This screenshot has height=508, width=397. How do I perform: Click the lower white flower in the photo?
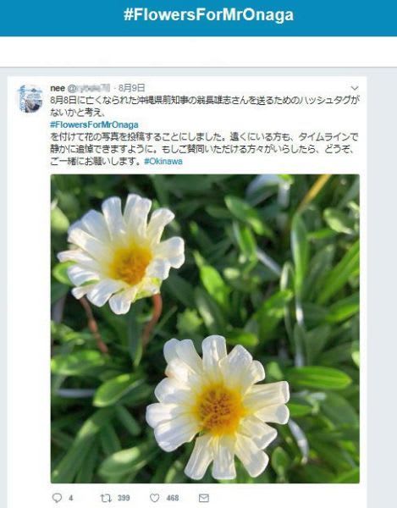point(218,408)
